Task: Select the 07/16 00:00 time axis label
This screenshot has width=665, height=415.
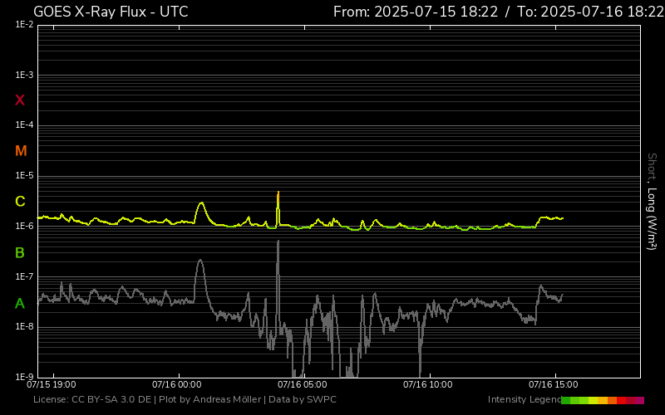Action: click(176, 385)
